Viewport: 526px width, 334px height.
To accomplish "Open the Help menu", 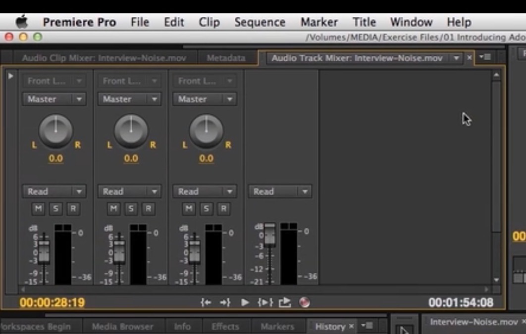I will tap(459, 22).
